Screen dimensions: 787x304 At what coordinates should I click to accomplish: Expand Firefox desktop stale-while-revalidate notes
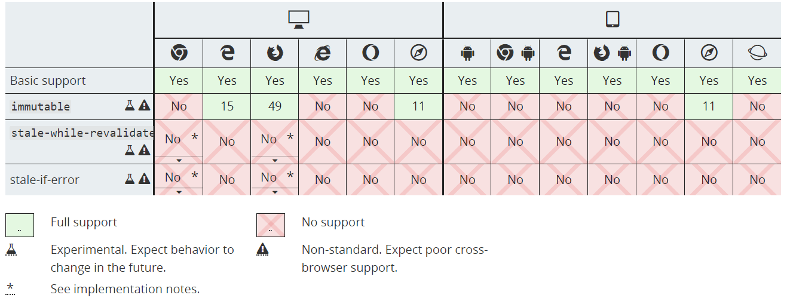click(x=275, y=160)
